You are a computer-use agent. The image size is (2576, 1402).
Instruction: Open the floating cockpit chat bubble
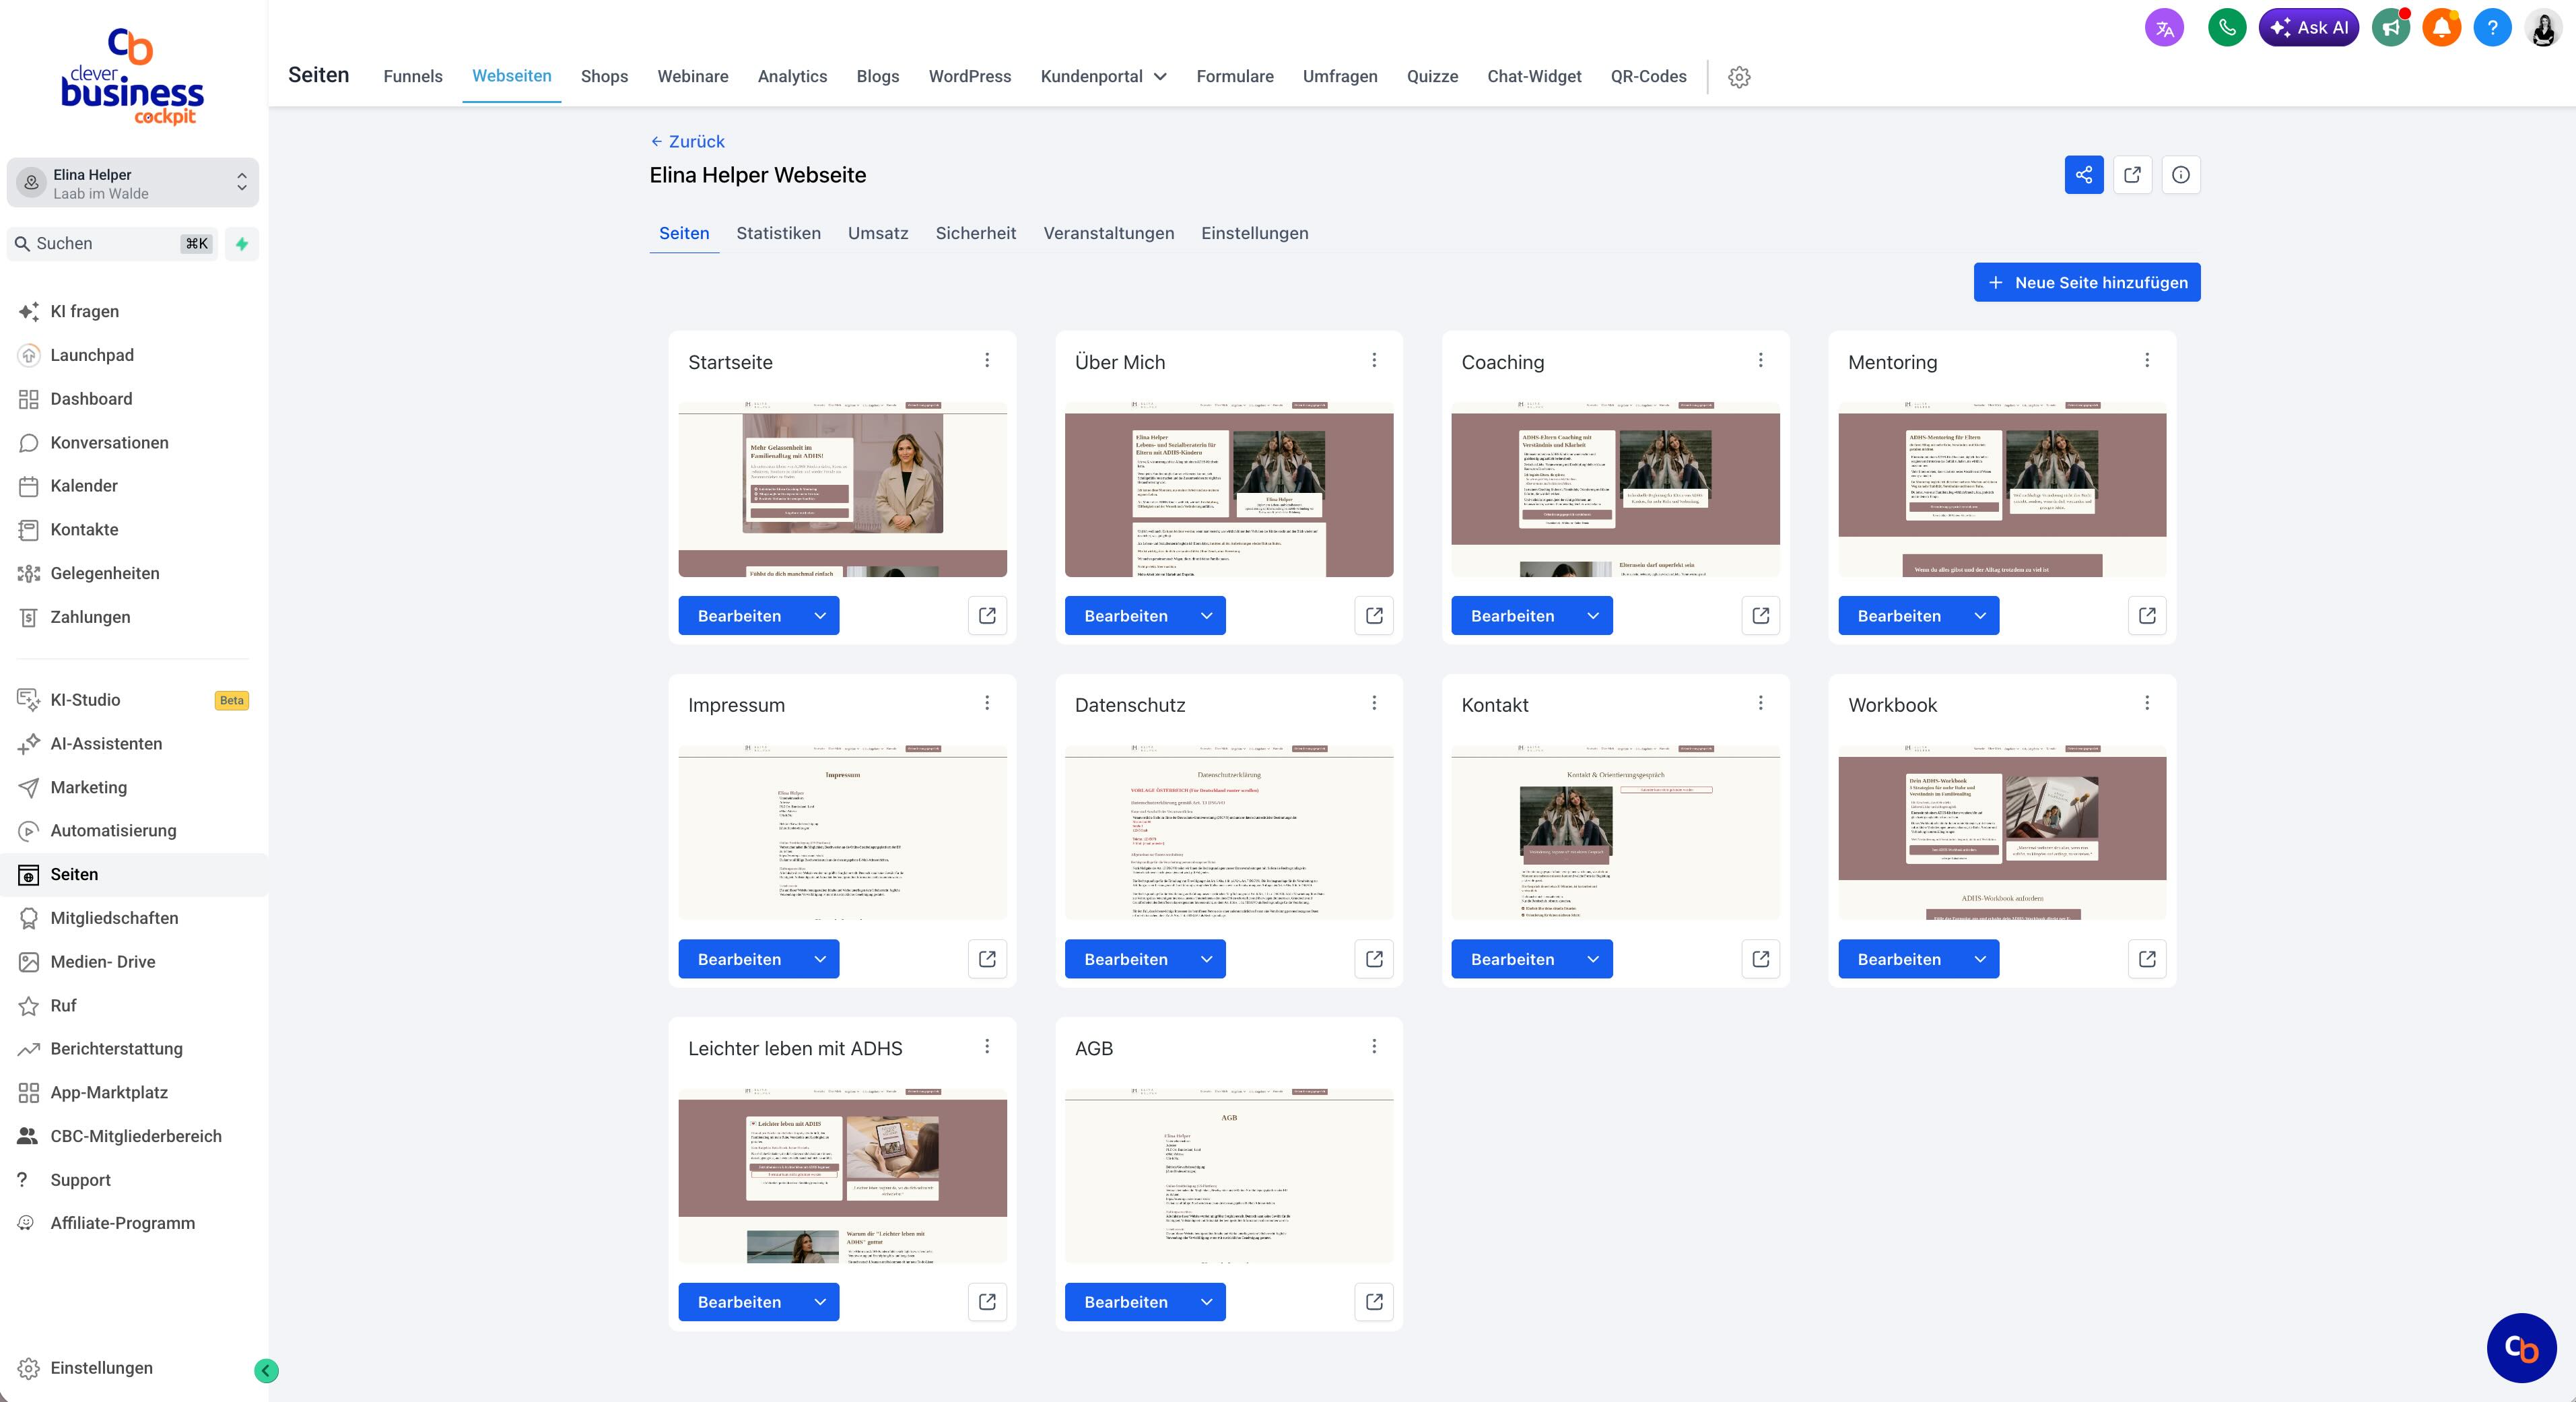(2521, 1348)
